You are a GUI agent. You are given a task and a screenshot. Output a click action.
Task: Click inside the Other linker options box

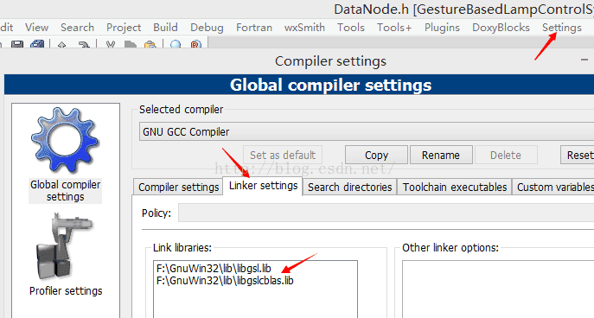[498, 289]
